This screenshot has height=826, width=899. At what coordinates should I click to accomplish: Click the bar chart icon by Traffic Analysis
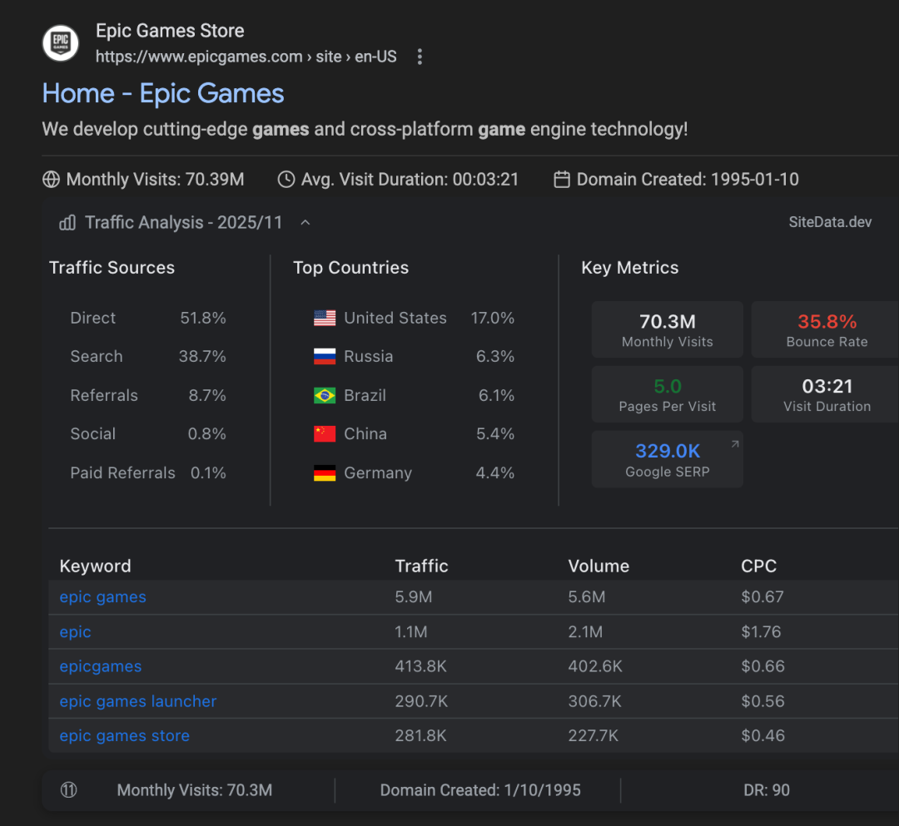coord(67,222)
